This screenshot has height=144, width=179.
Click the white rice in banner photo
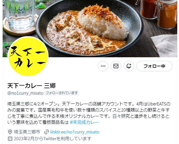click(x=103, y=24)
